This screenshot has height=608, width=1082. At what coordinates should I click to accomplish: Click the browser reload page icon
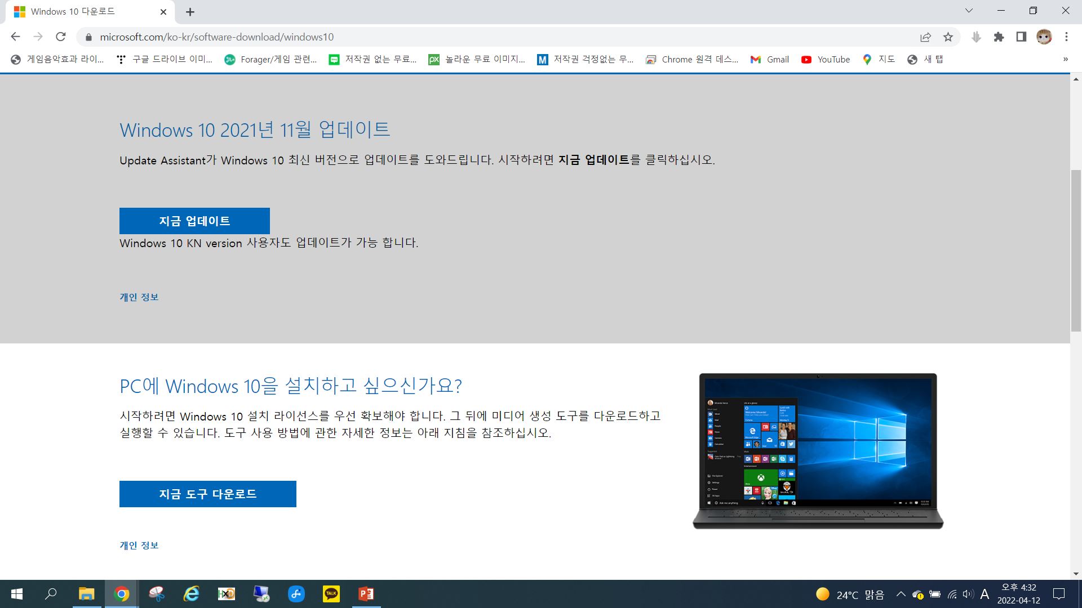point(61,37)
